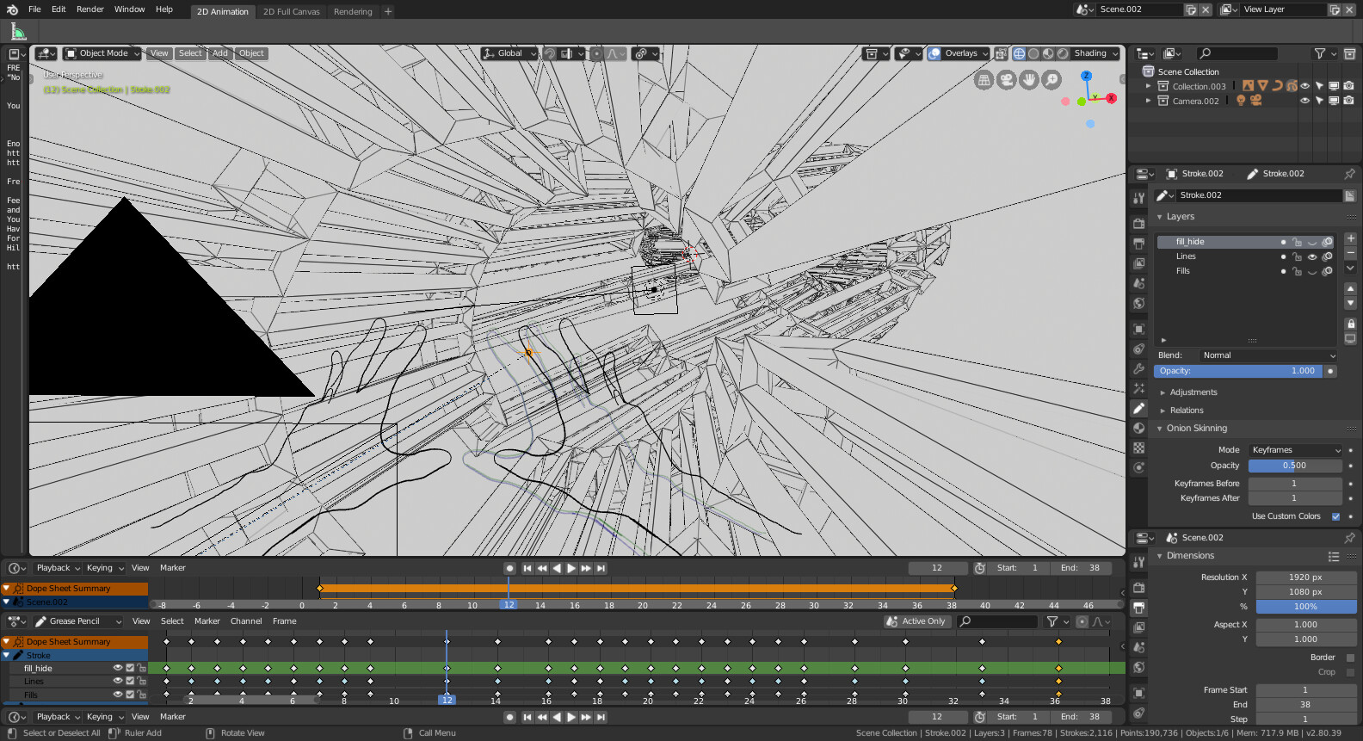Activate the pan hand gizmo in viewport
Viewport: 1363px width, 741px height.
coord(1029,80)
